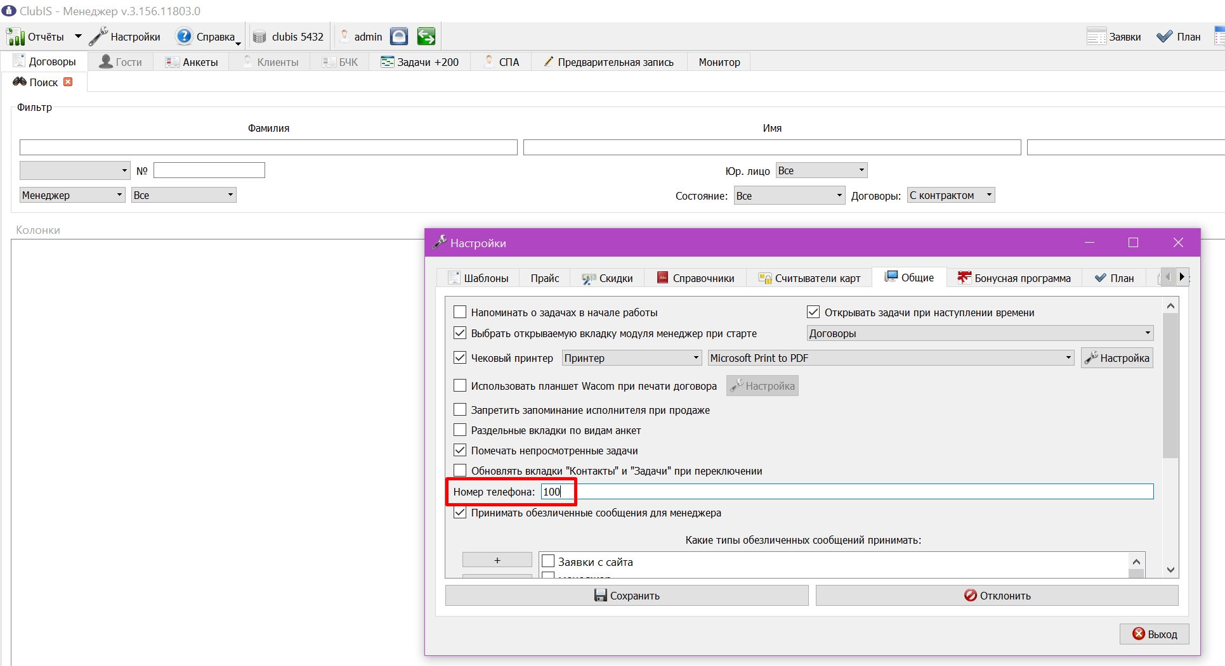
Task: Open the Юр. лицо dropdown
Action: point(822,170)
